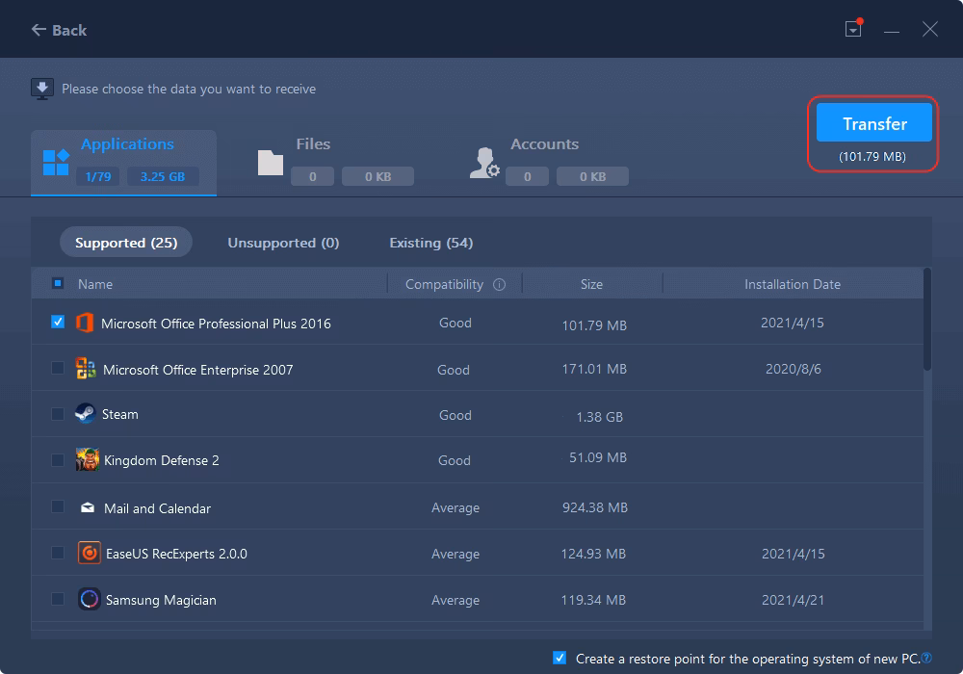Click the 924.38 MB size value
Image resolution: width=963 pixels, height=674 pixels.
pos(595,507)
